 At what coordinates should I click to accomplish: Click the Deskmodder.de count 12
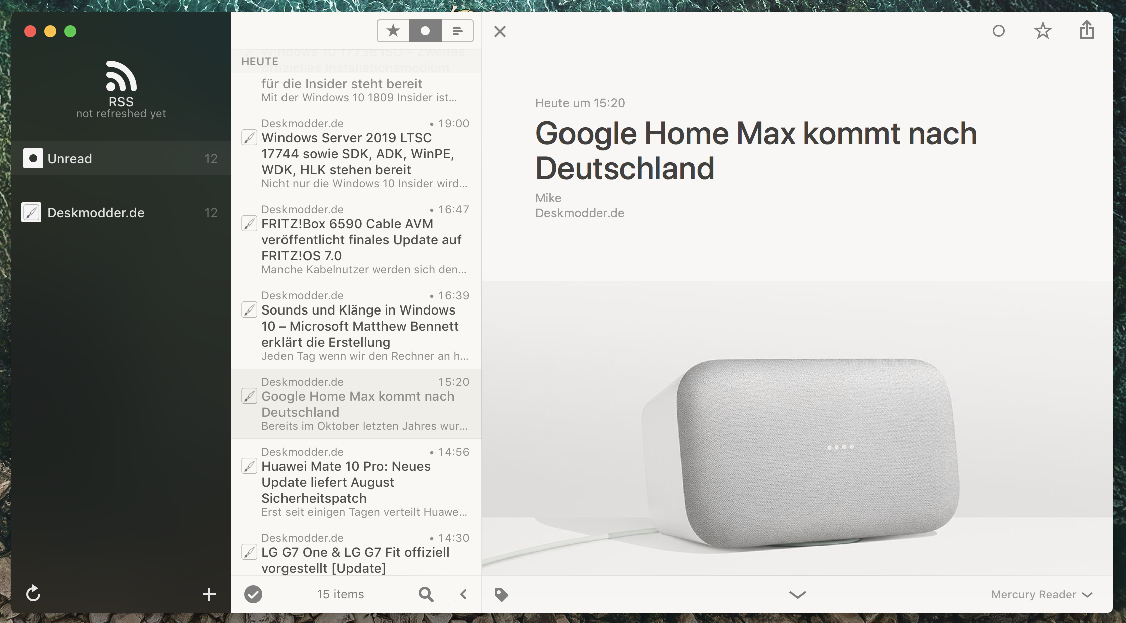(x=211, y=213)
